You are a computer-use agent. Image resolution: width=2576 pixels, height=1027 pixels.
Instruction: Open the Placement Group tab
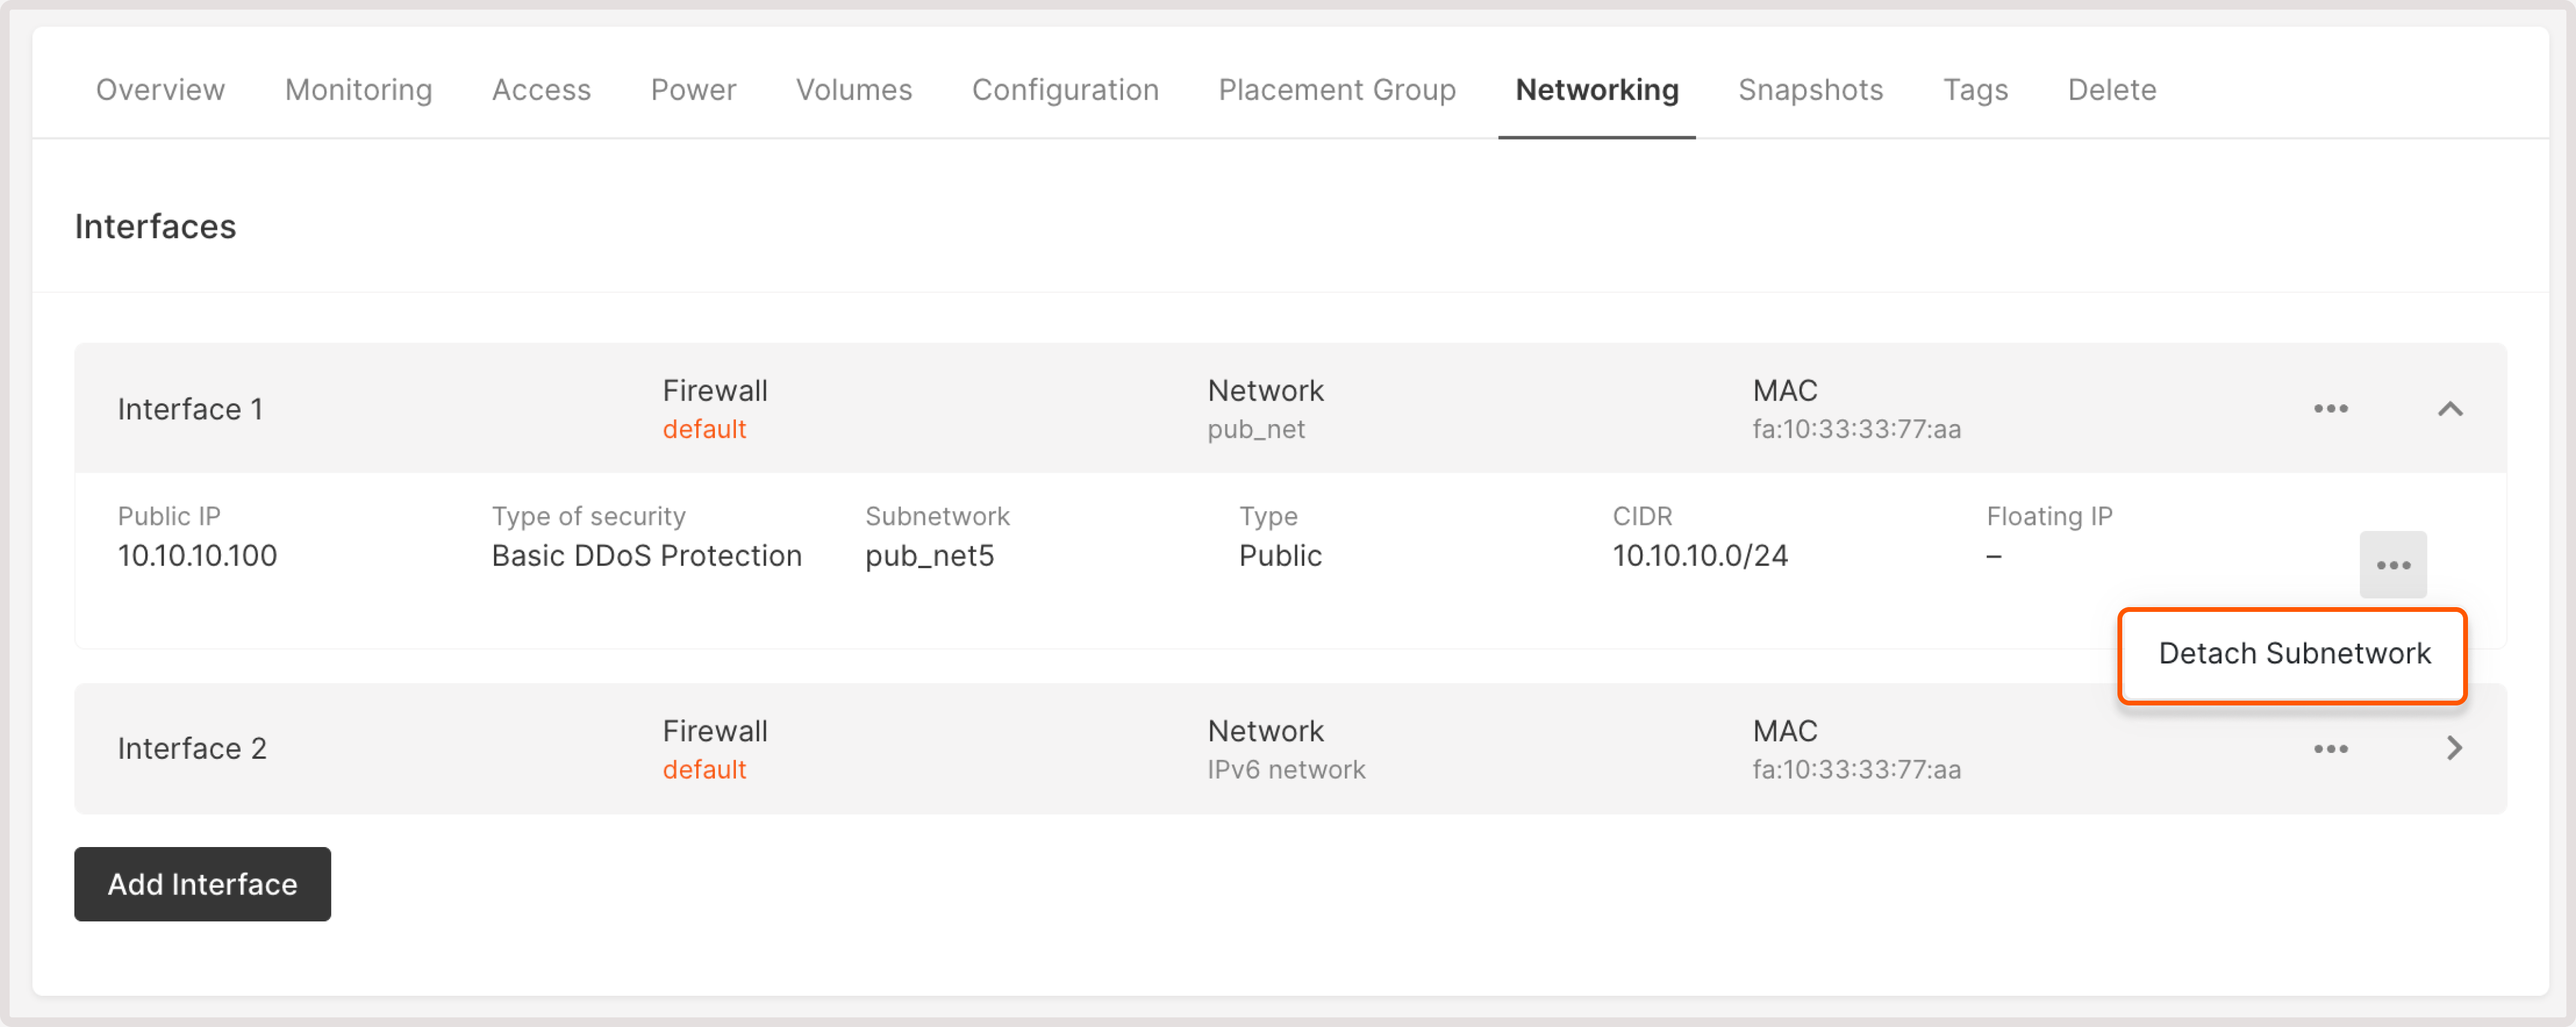click(1337, 90)
